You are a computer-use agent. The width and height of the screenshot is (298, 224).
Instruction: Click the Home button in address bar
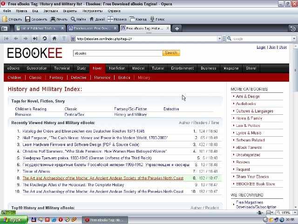54,39
